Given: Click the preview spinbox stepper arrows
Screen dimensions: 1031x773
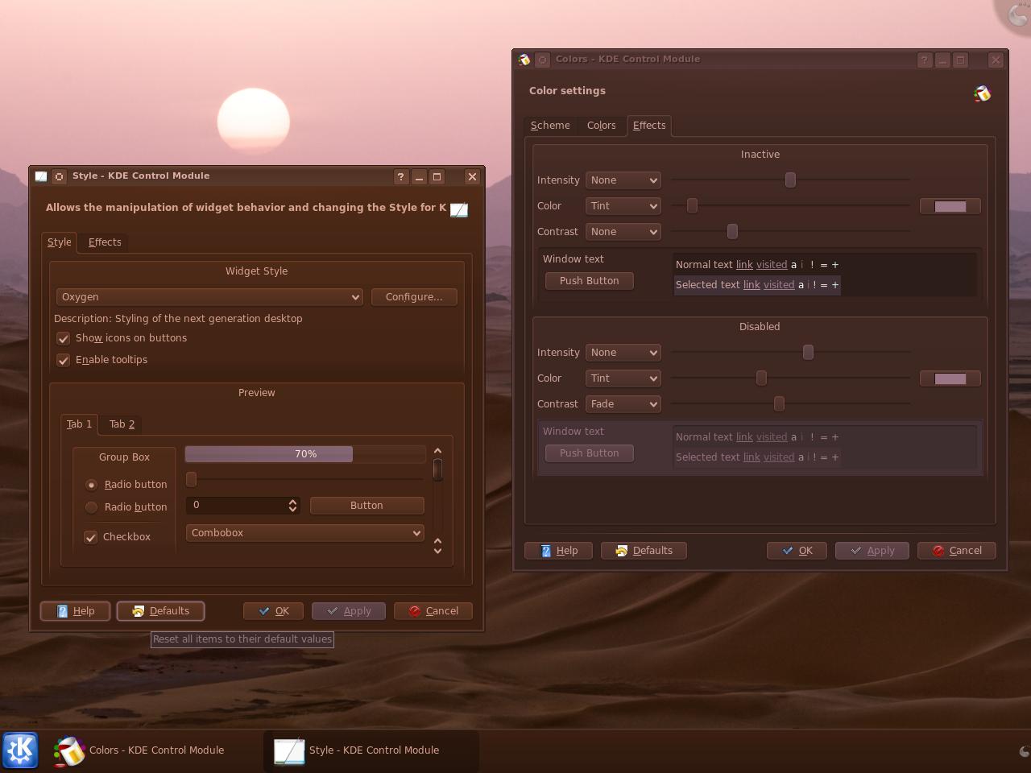Looking at the screenshot, I should (292, 506).
